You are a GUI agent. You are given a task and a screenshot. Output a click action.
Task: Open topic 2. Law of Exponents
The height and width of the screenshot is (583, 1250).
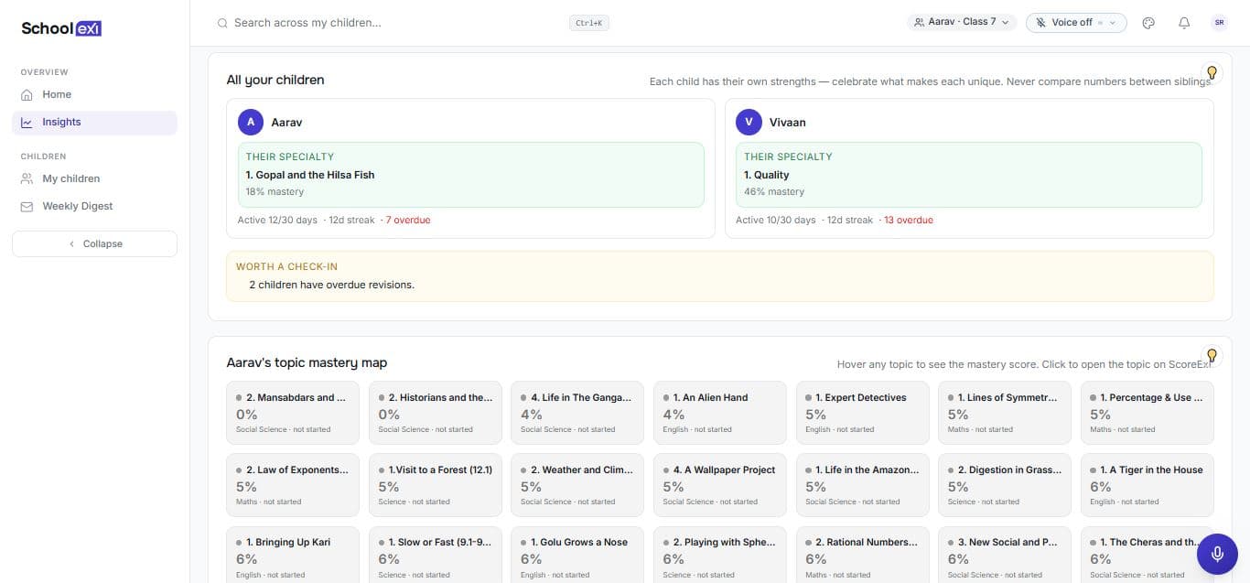click(x=293, y=485)
